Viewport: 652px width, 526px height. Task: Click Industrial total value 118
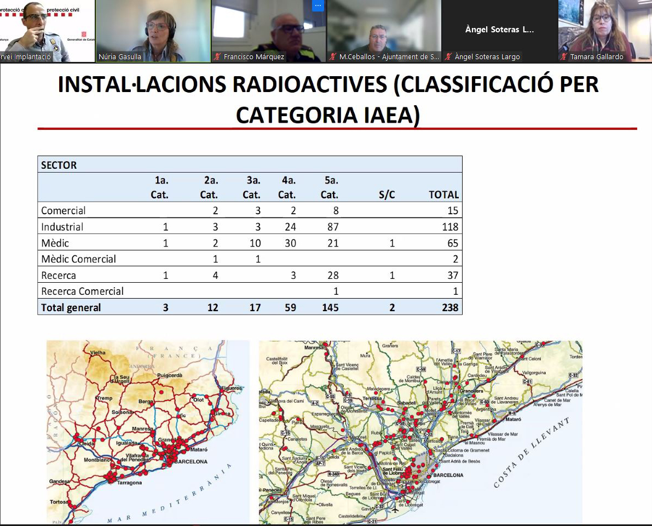pos(450,227)
